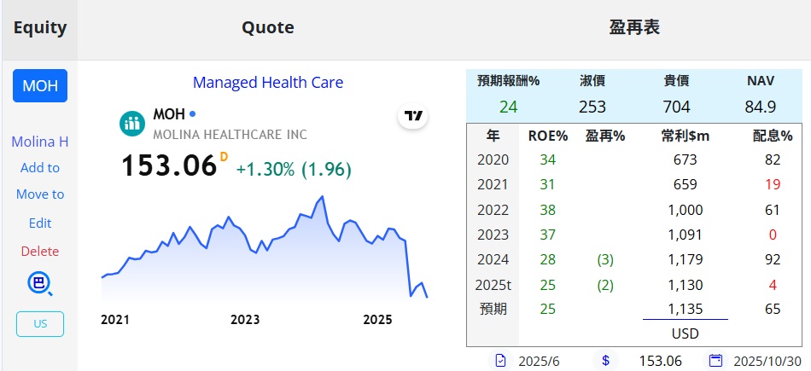Click the 153.06 stock price value

[169, 165]
